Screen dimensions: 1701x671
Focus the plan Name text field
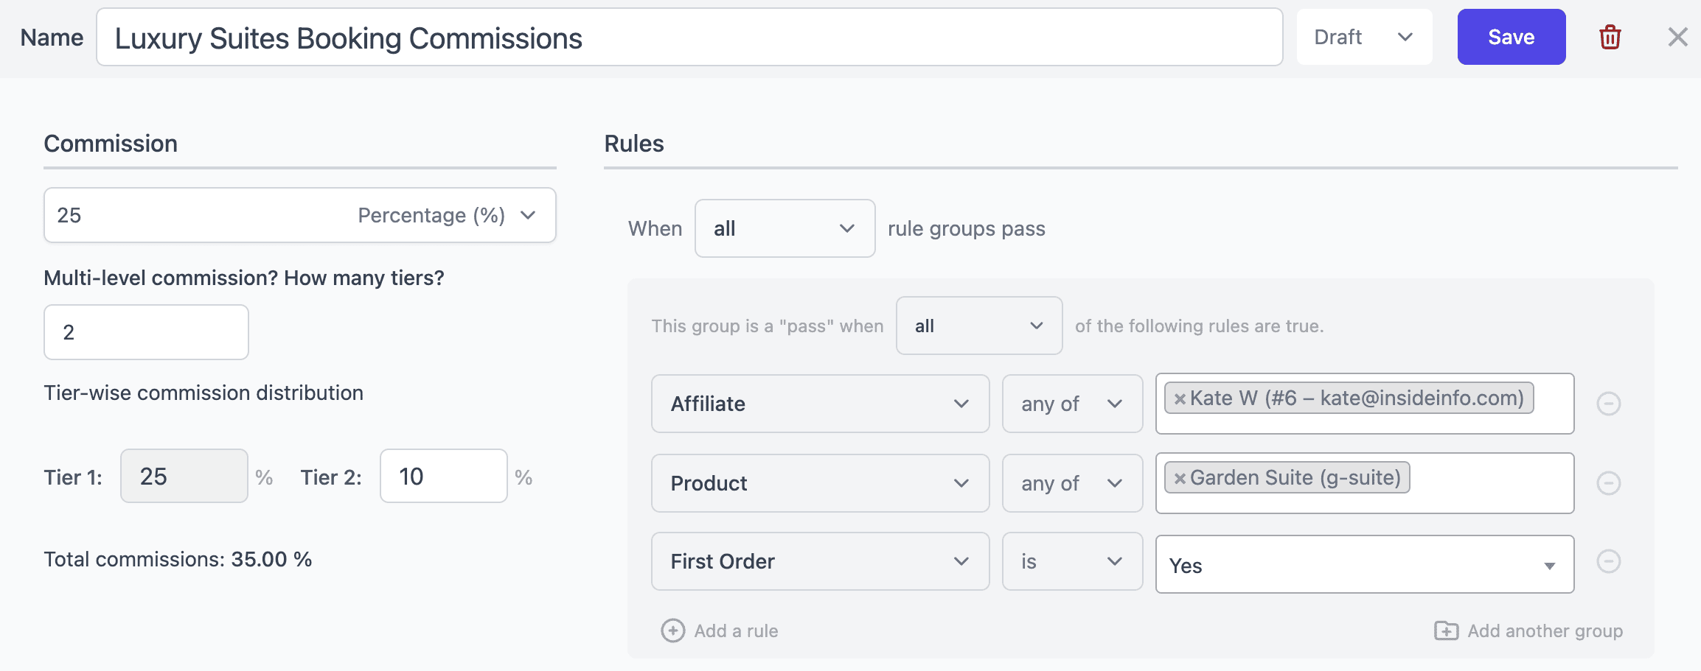689,37
